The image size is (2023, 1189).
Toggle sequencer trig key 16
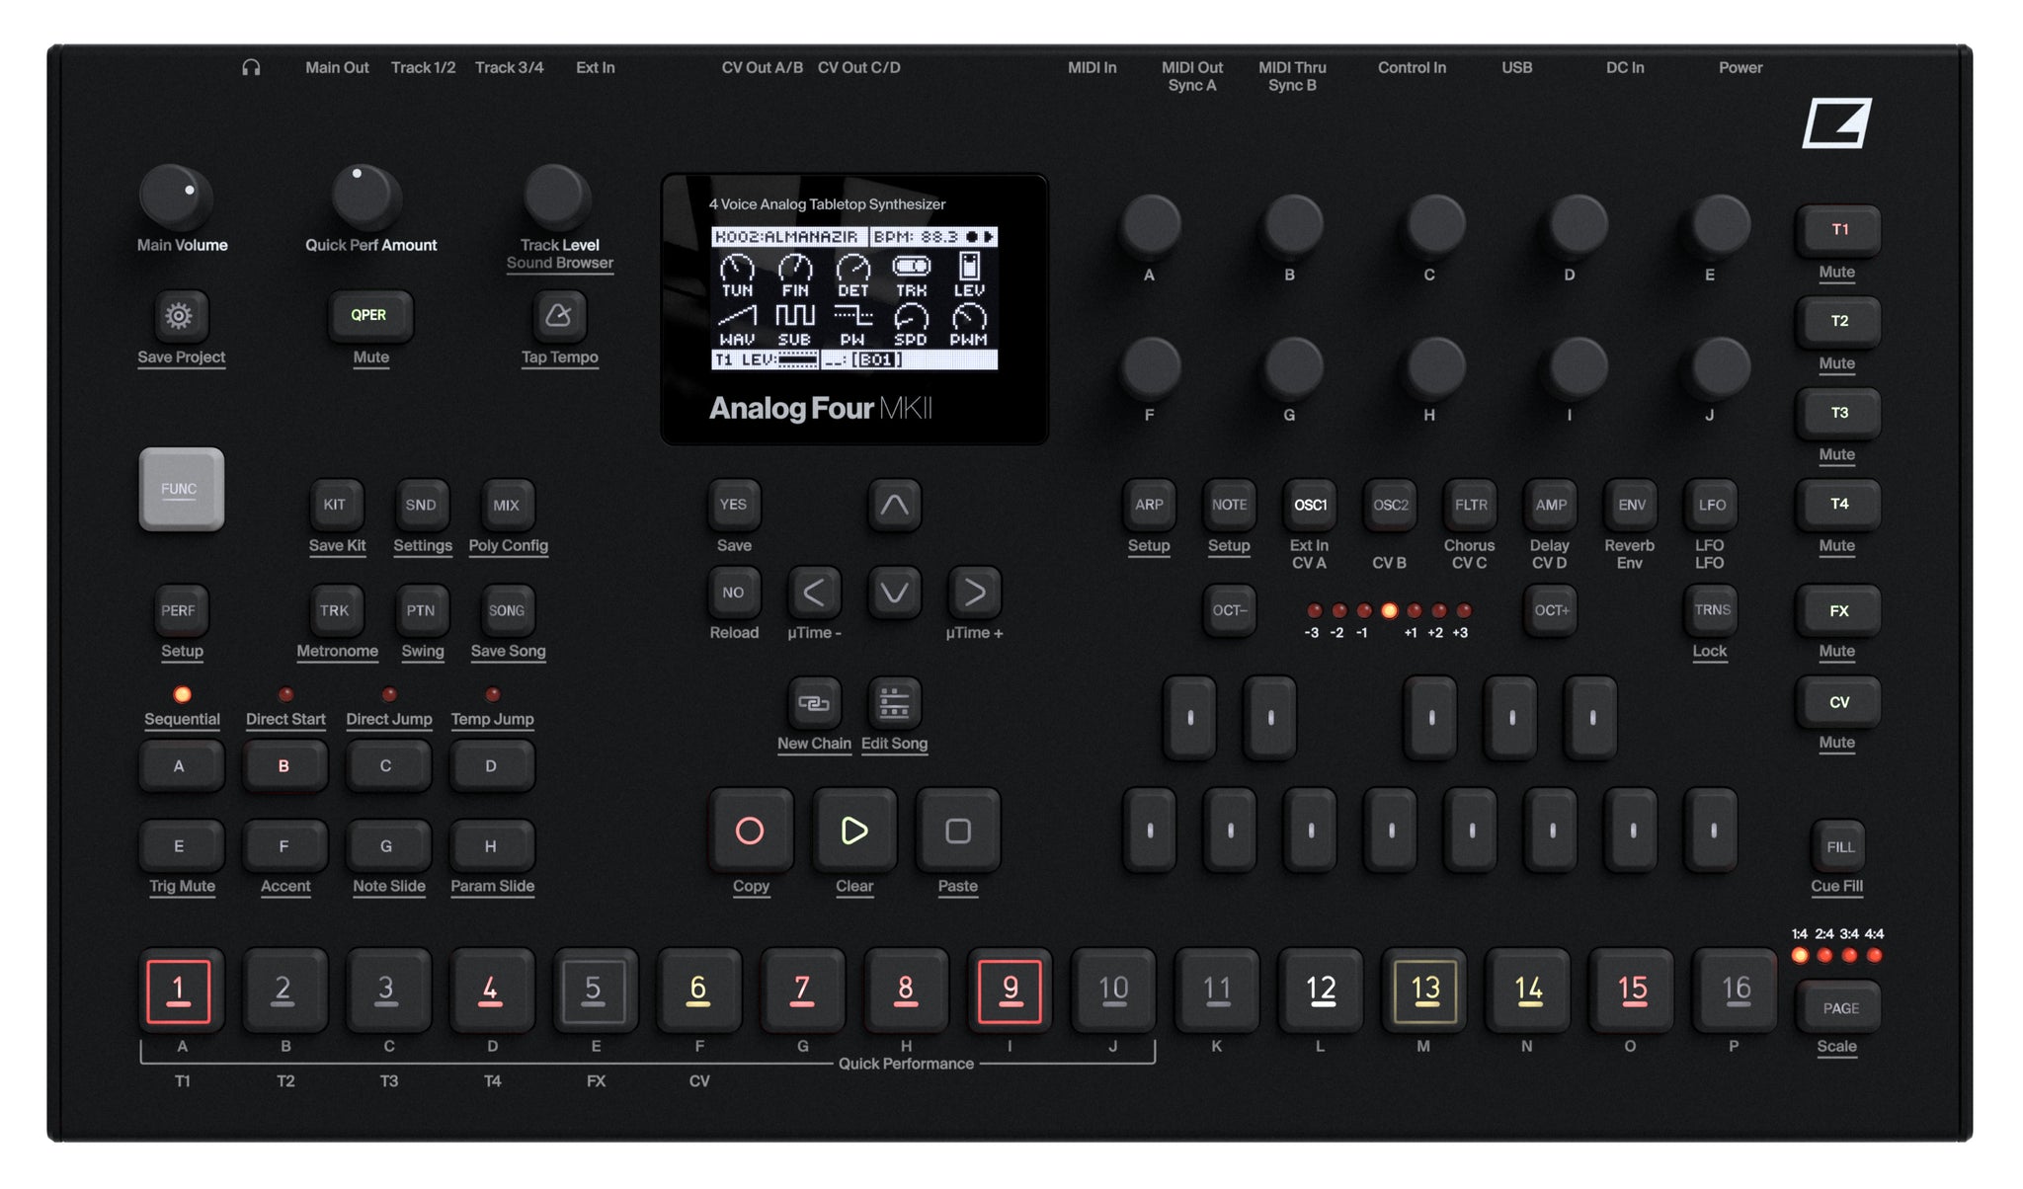click(x=1736, y=991)
